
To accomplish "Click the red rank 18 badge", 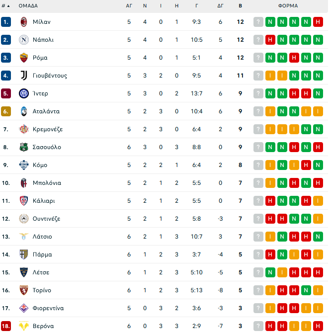I will [6, 326].
